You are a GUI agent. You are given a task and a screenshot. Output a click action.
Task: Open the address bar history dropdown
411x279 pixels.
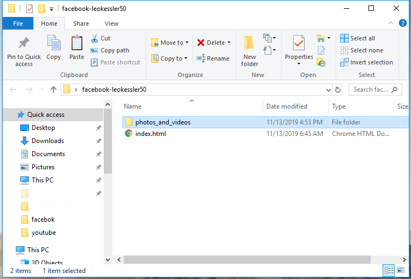[x=329, y=90]
